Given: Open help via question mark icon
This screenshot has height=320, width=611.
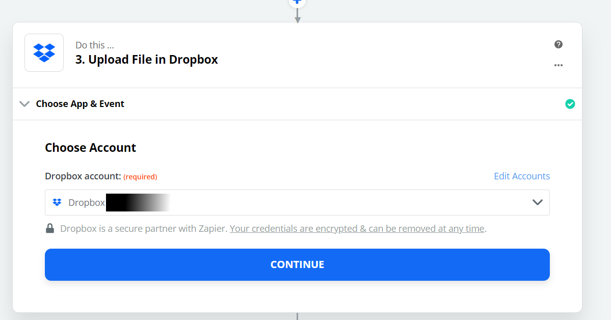Looking at the screenshot, I should [559, 44].
